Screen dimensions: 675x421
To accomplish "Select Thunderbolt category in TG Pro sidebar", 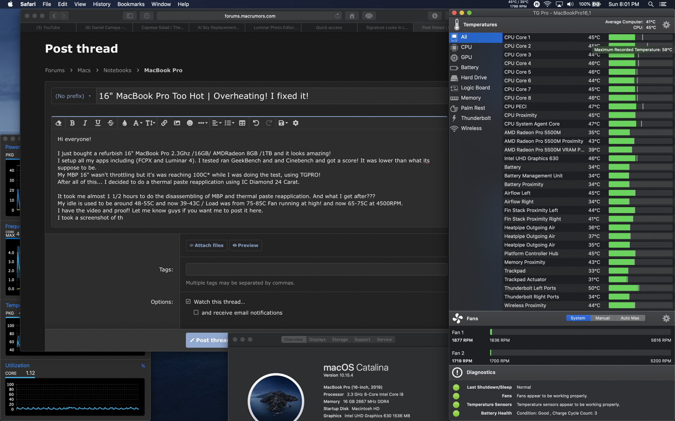I will [476, 118].
